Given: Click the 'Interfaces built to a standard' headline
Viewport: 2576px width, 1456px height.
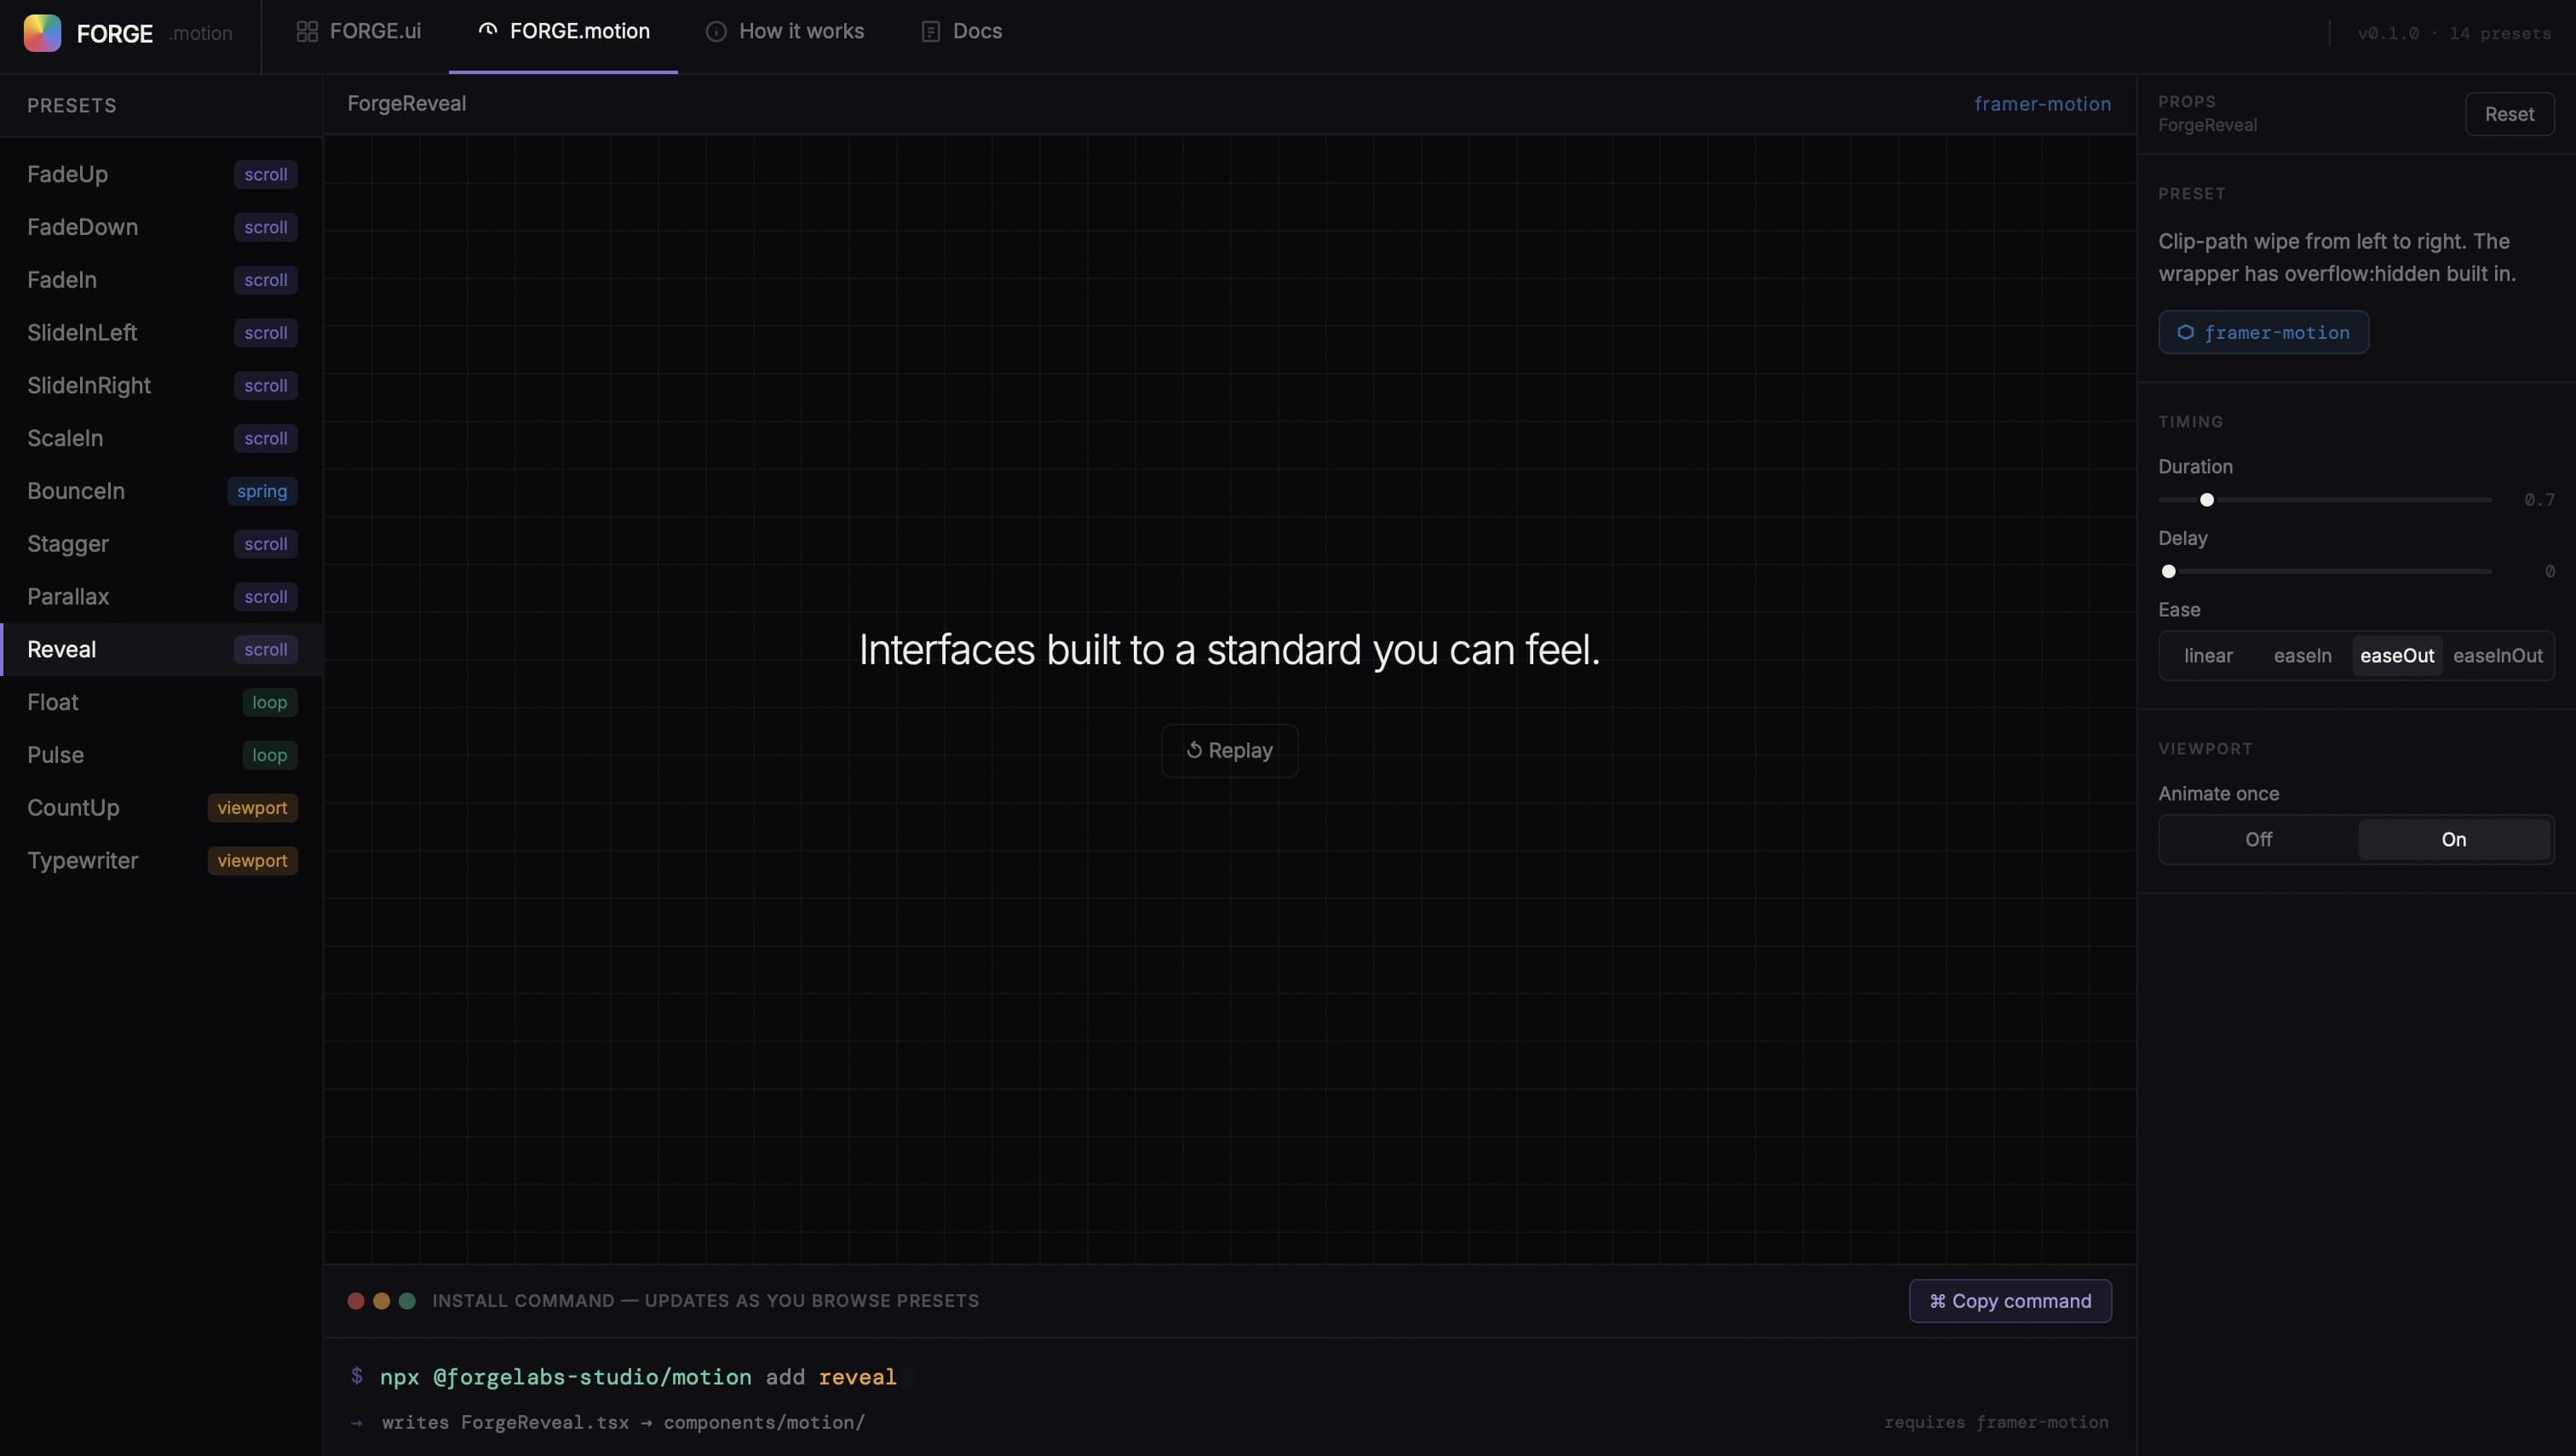Looking at the screenshot, I should coord(1229,650).
